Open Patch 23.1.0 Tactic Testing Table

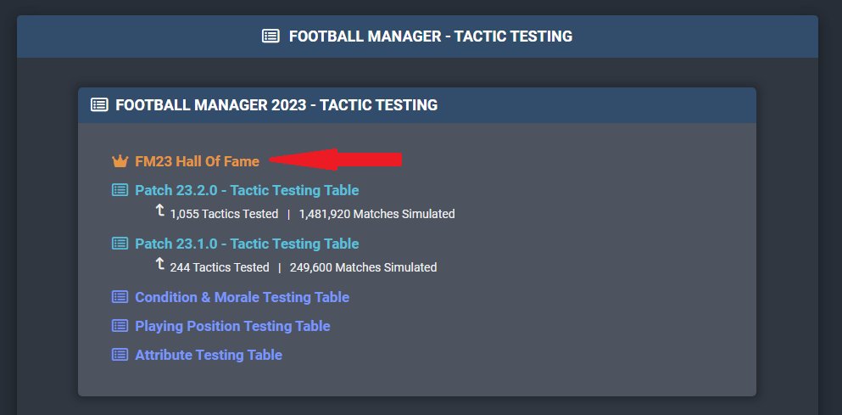pyautogui.click(x=247, y=244)
